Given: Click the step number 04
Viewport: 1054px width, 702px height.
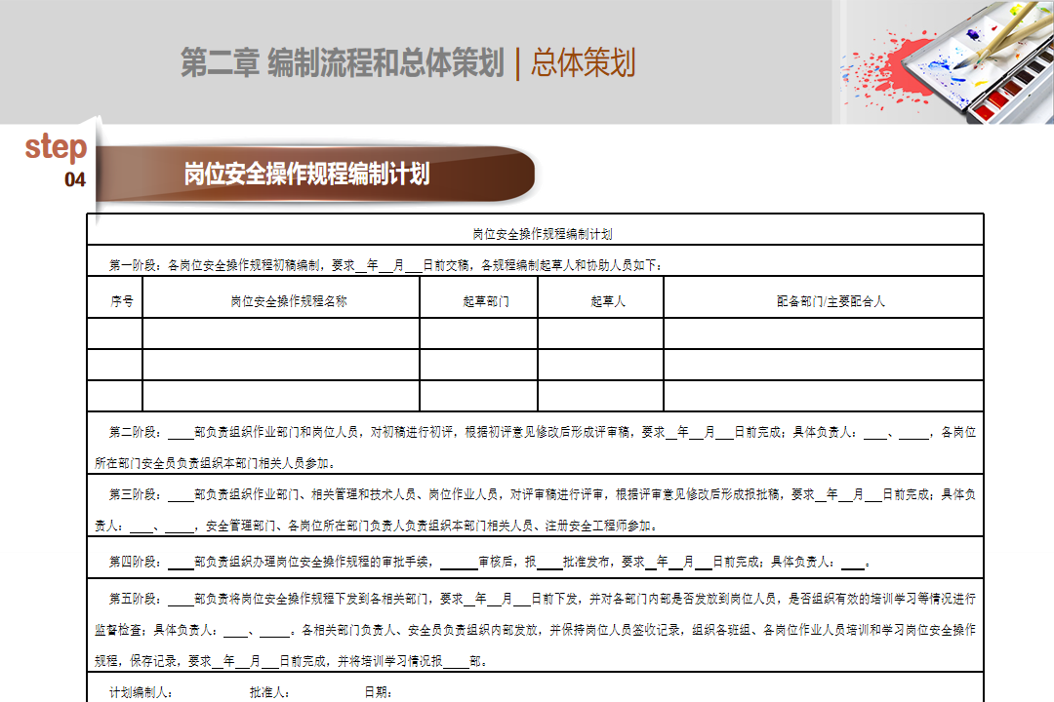Looking at the screenshot, I should (75, 179).
